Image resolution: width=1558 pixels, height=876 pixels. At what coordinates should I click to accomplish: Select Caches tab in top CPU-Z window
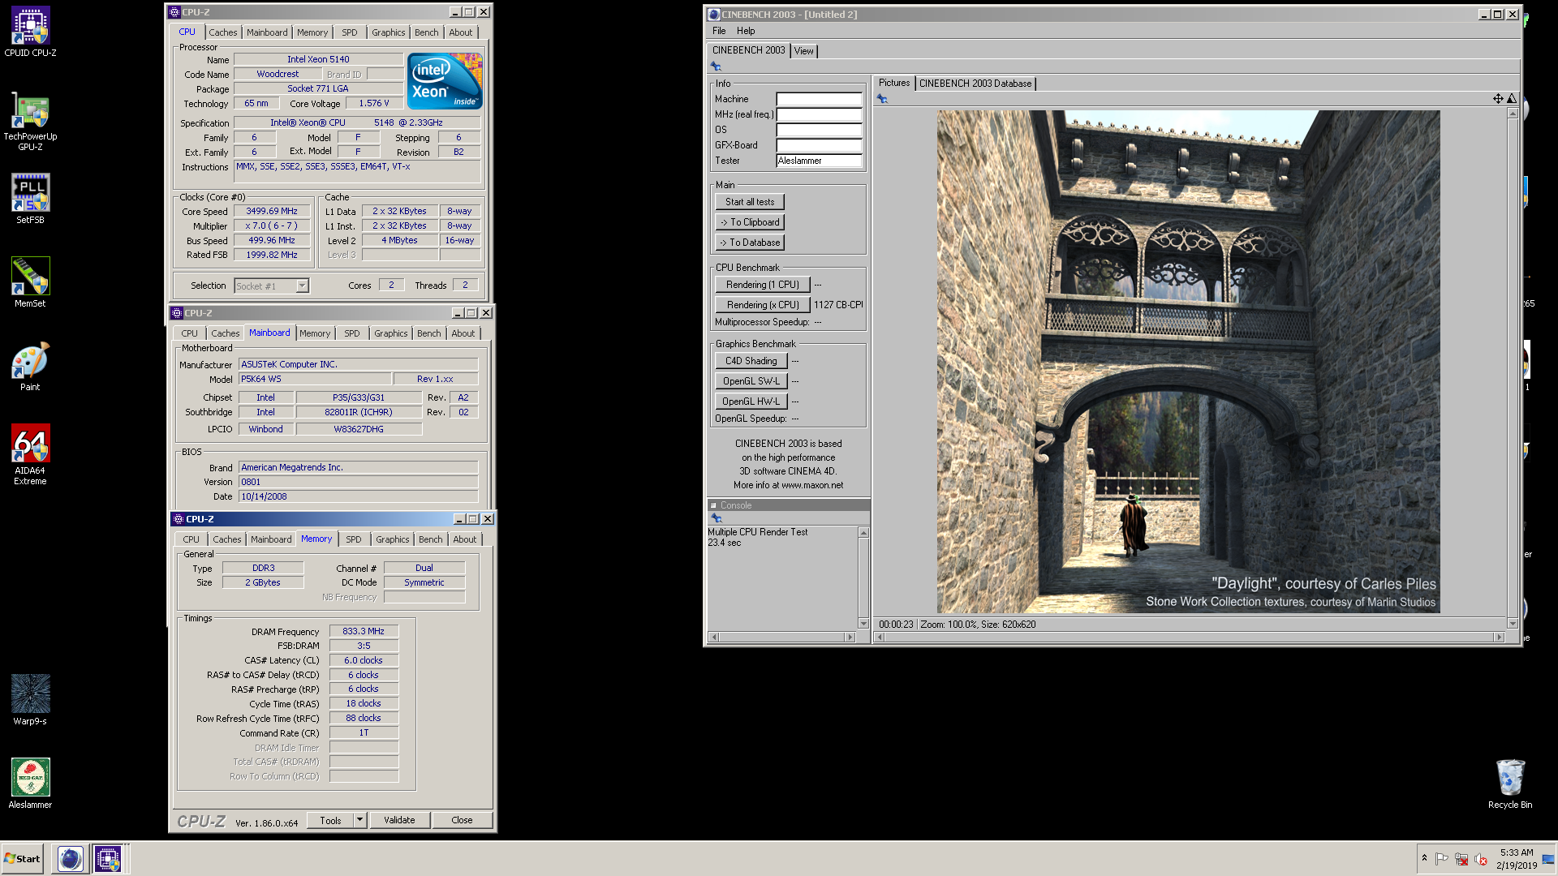(x=223, y=32)
